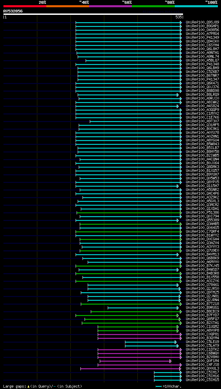Select the UniRef100_Q115H7 label
This screenshot has height=389, width=221.
pyautogui.click(x=202, y=186)
